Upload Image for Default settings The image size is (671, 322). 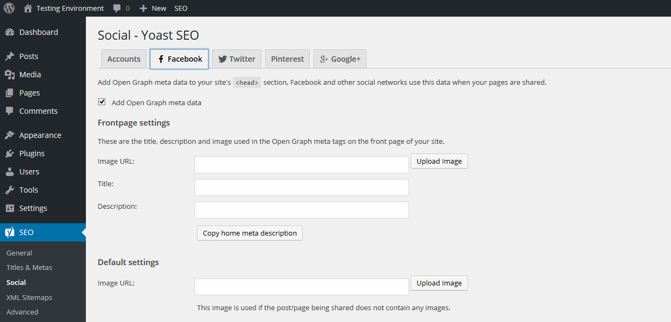click(439, 283)
